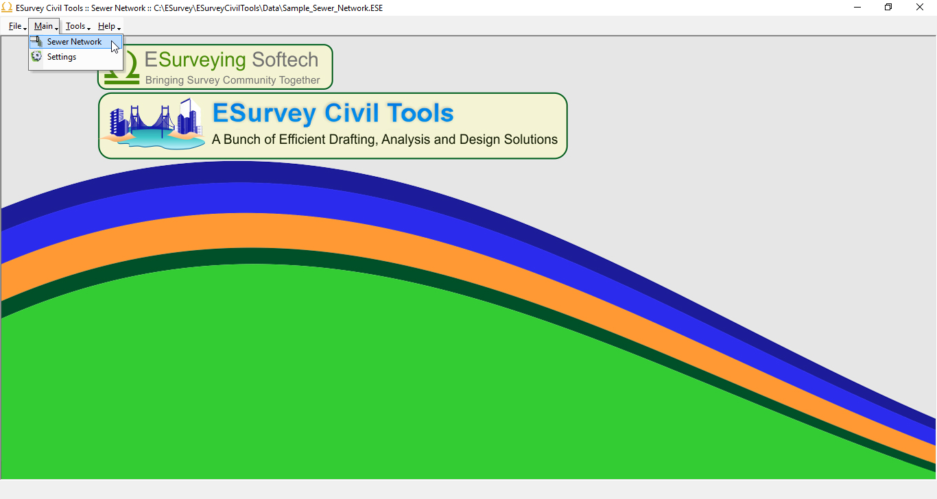Open the Settings menu entry
This screenshot has width=937, height=499.
61,57
